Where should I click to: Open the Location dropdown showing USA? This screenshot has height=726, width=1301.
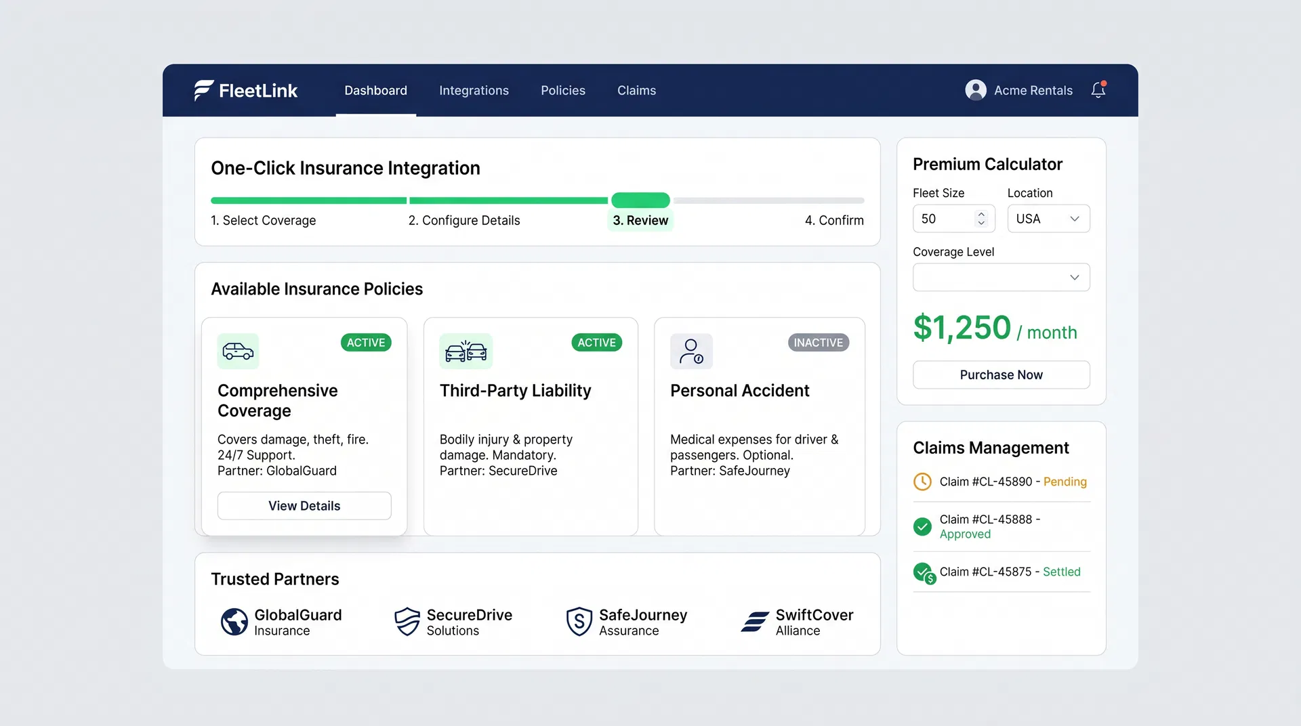pyautogui.click(x=1048, y=218)
